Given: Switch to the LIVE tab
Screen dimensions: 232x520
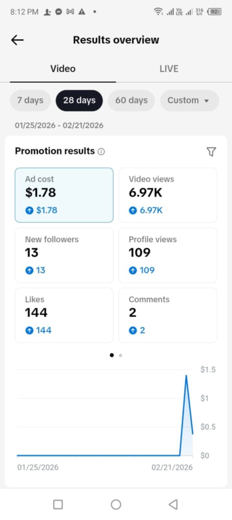Looking at the screenshot, I should pyautogui.click(x=169, y=69).
